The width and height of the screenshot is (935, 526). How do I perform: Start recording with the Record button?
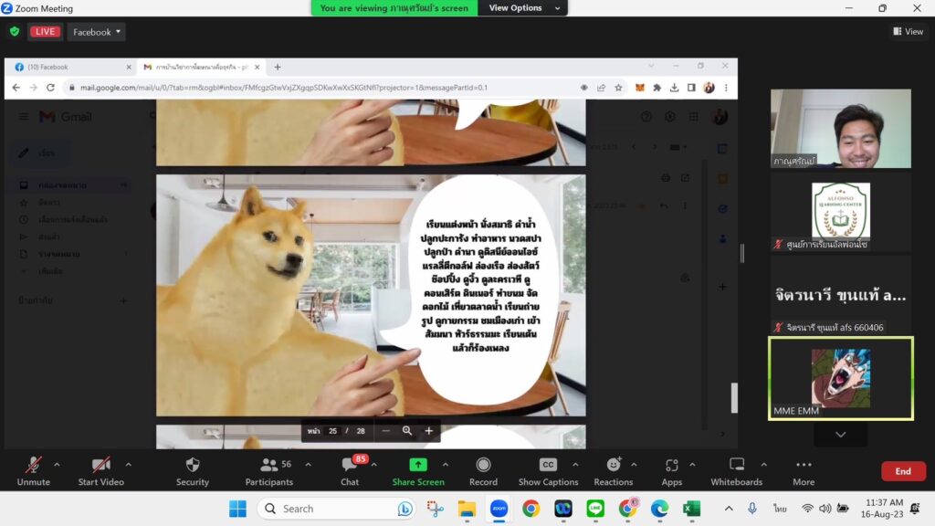pyautogui.click(x=483, y=465)
